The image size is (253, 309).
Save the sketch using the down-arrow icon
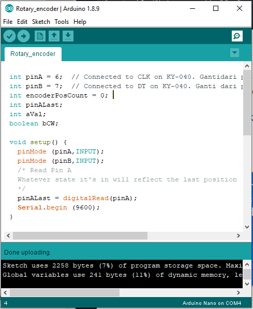tap(68, 36)
